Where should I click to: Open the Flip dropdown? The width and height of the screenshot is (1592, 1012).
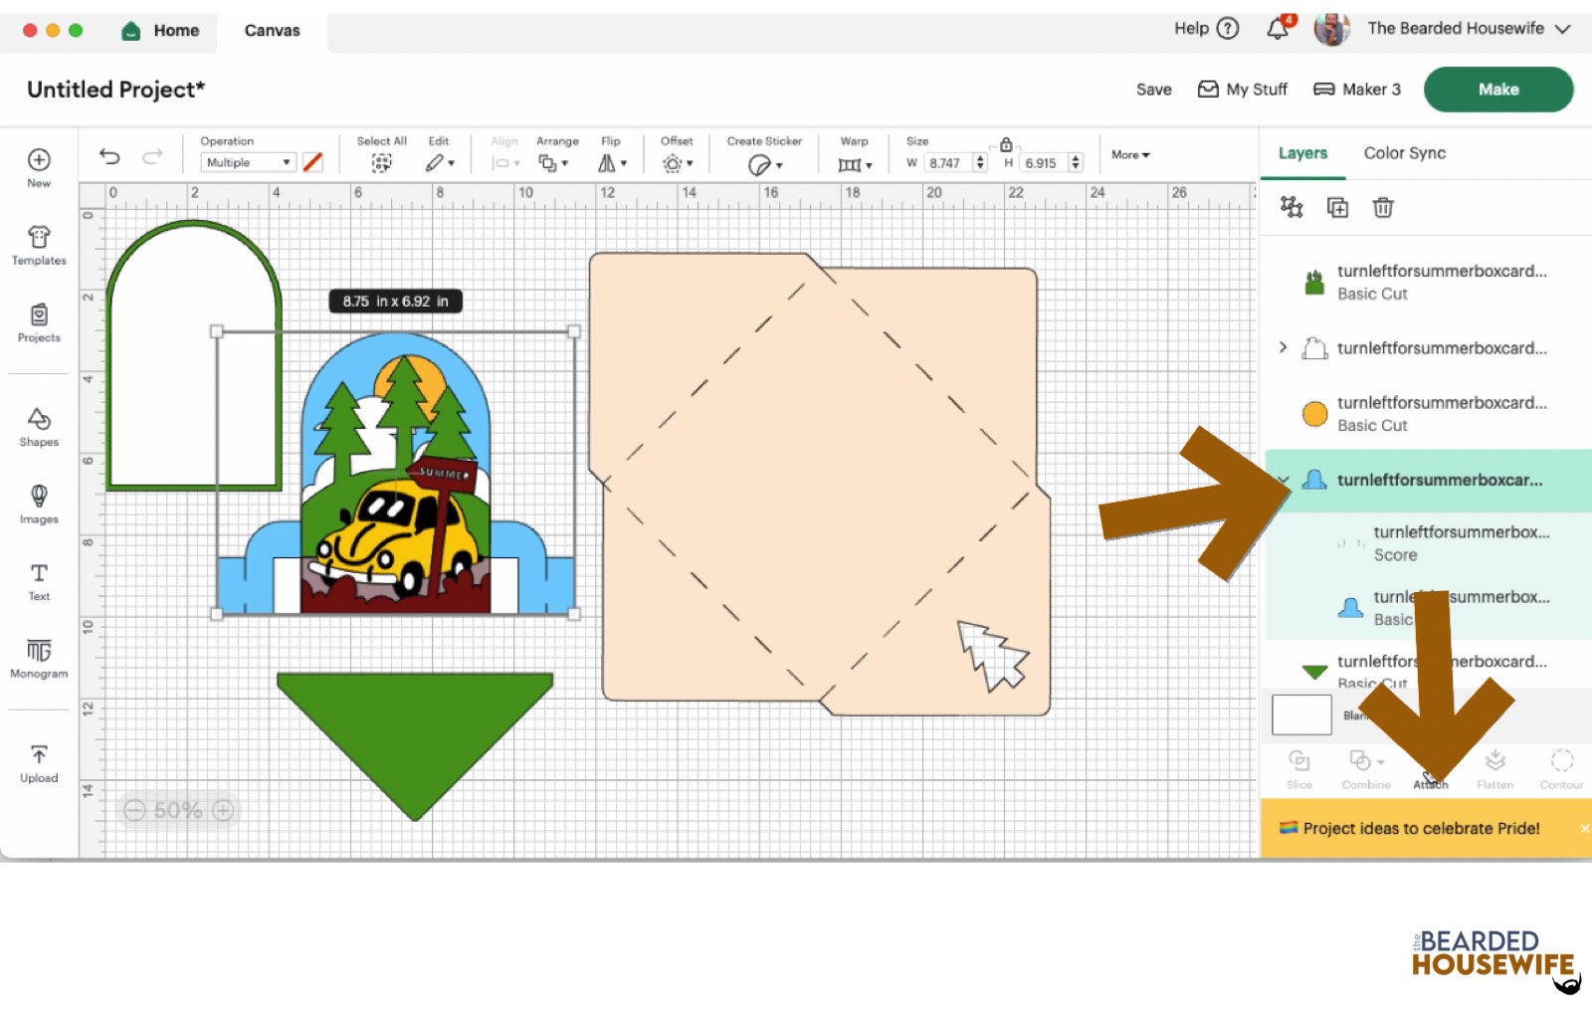[612, 163]
